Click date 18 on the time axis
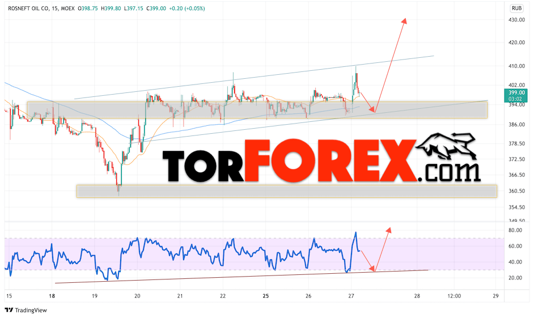This screenshot has width=534, height=318. (x=52, y=296)
